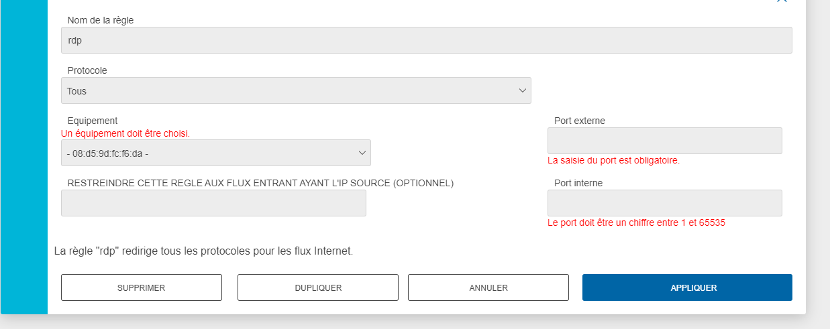Open the Protocole dropdown showing Tous
Image resolution: width=830 pixels, height=329 pixels.
pyautogui.click(x=296, y=90)
